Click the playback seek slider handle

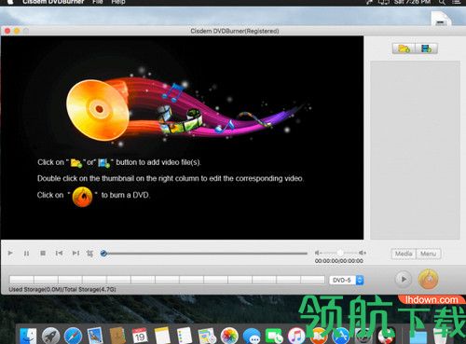click(x=103, y=254)
